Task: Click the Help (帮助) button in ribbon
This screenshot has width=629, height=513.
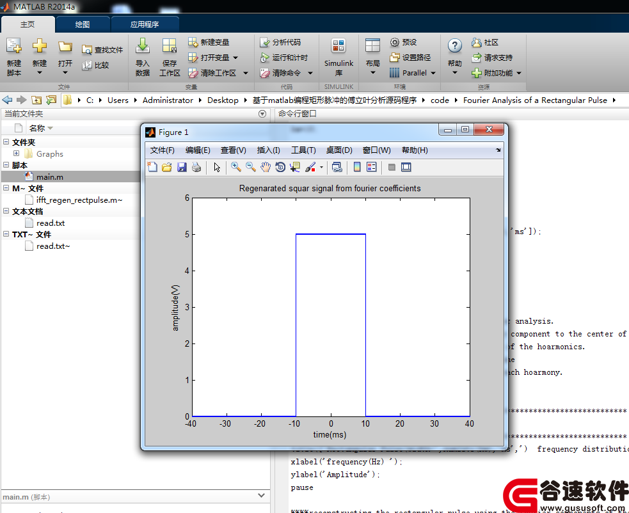Action: (454, 56)
